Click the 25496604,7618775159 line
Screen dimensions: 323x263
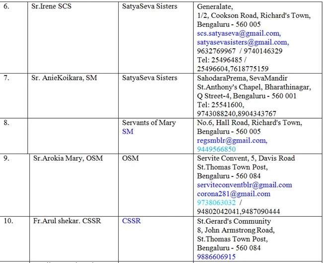(233, 69)
